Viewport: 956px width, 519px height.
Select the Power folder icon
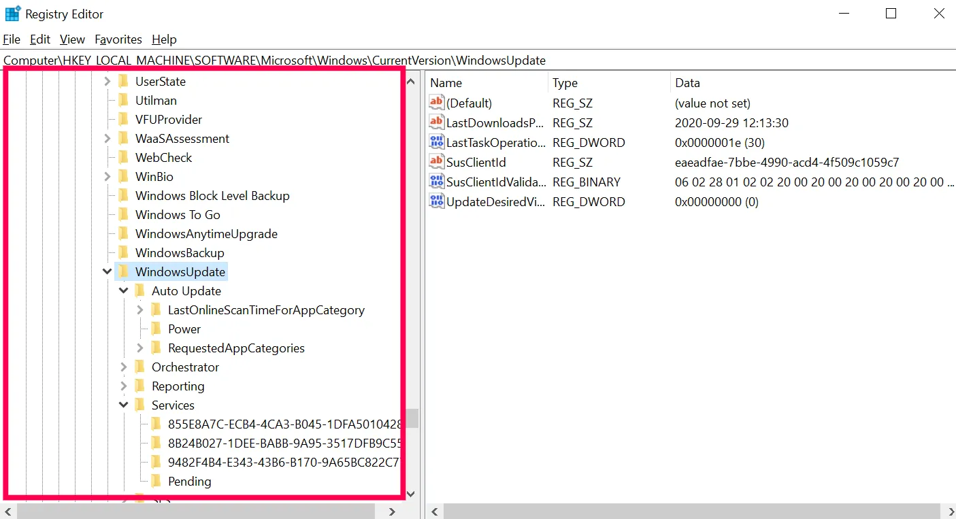[x=156, y=329]
